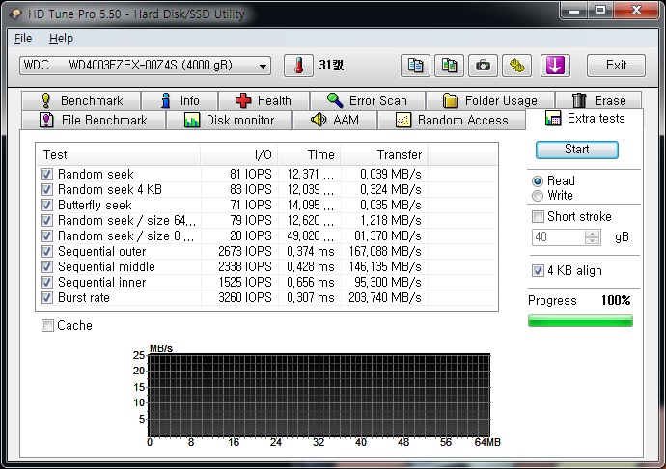666x469 pixels.
Task: Select the Write radio button
Action: click(538, 196)
